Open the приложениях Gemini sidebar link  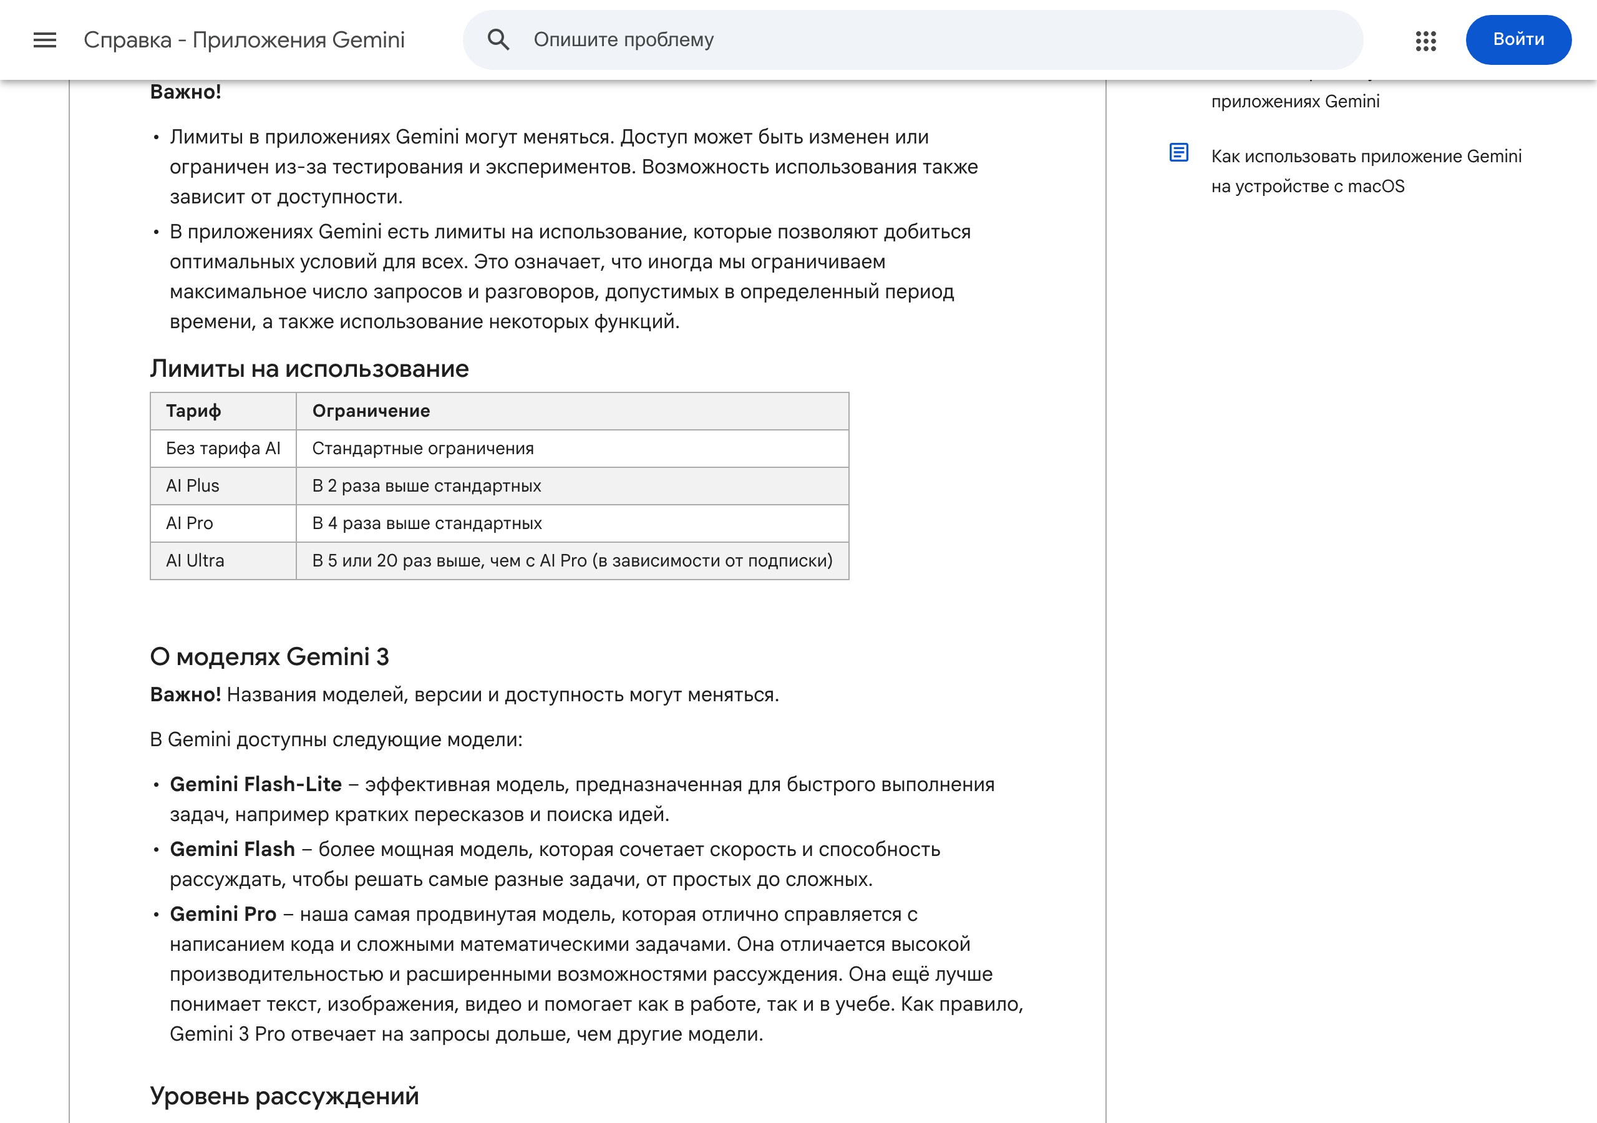point(1295,102)
